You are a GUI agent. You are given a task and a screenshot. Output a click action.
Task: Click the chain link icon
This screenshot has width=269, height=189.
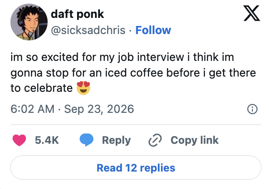coord(155,140)
